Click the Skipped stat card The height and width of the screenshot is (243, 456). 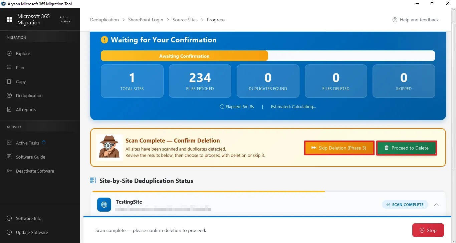(x=404, y=81)
